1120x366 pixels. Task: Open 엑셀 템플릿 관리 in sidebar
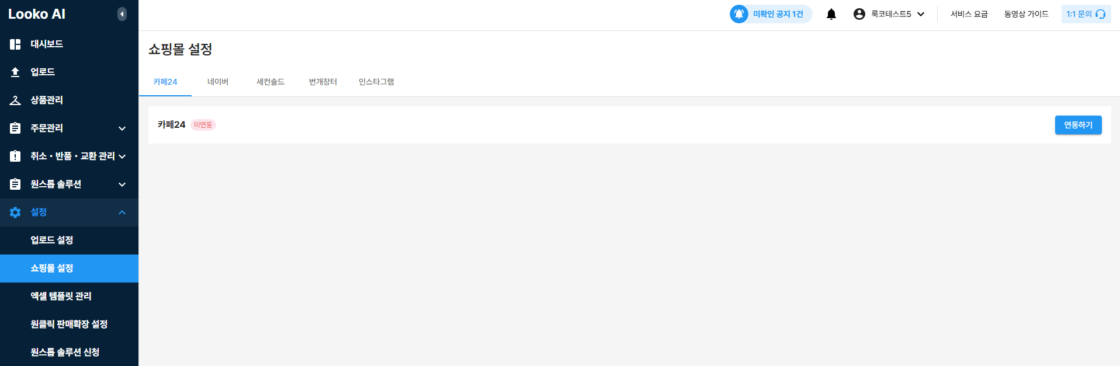coord(61,297)
